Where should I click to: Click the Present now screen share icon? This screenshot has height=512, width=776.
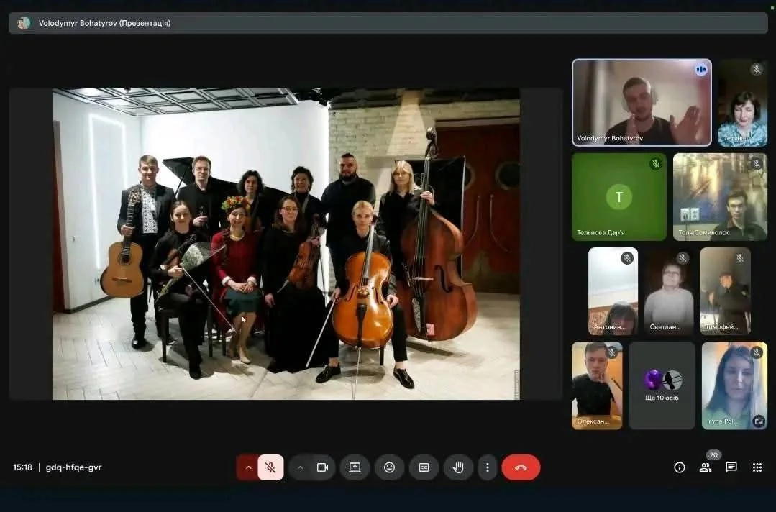(355, 467)
